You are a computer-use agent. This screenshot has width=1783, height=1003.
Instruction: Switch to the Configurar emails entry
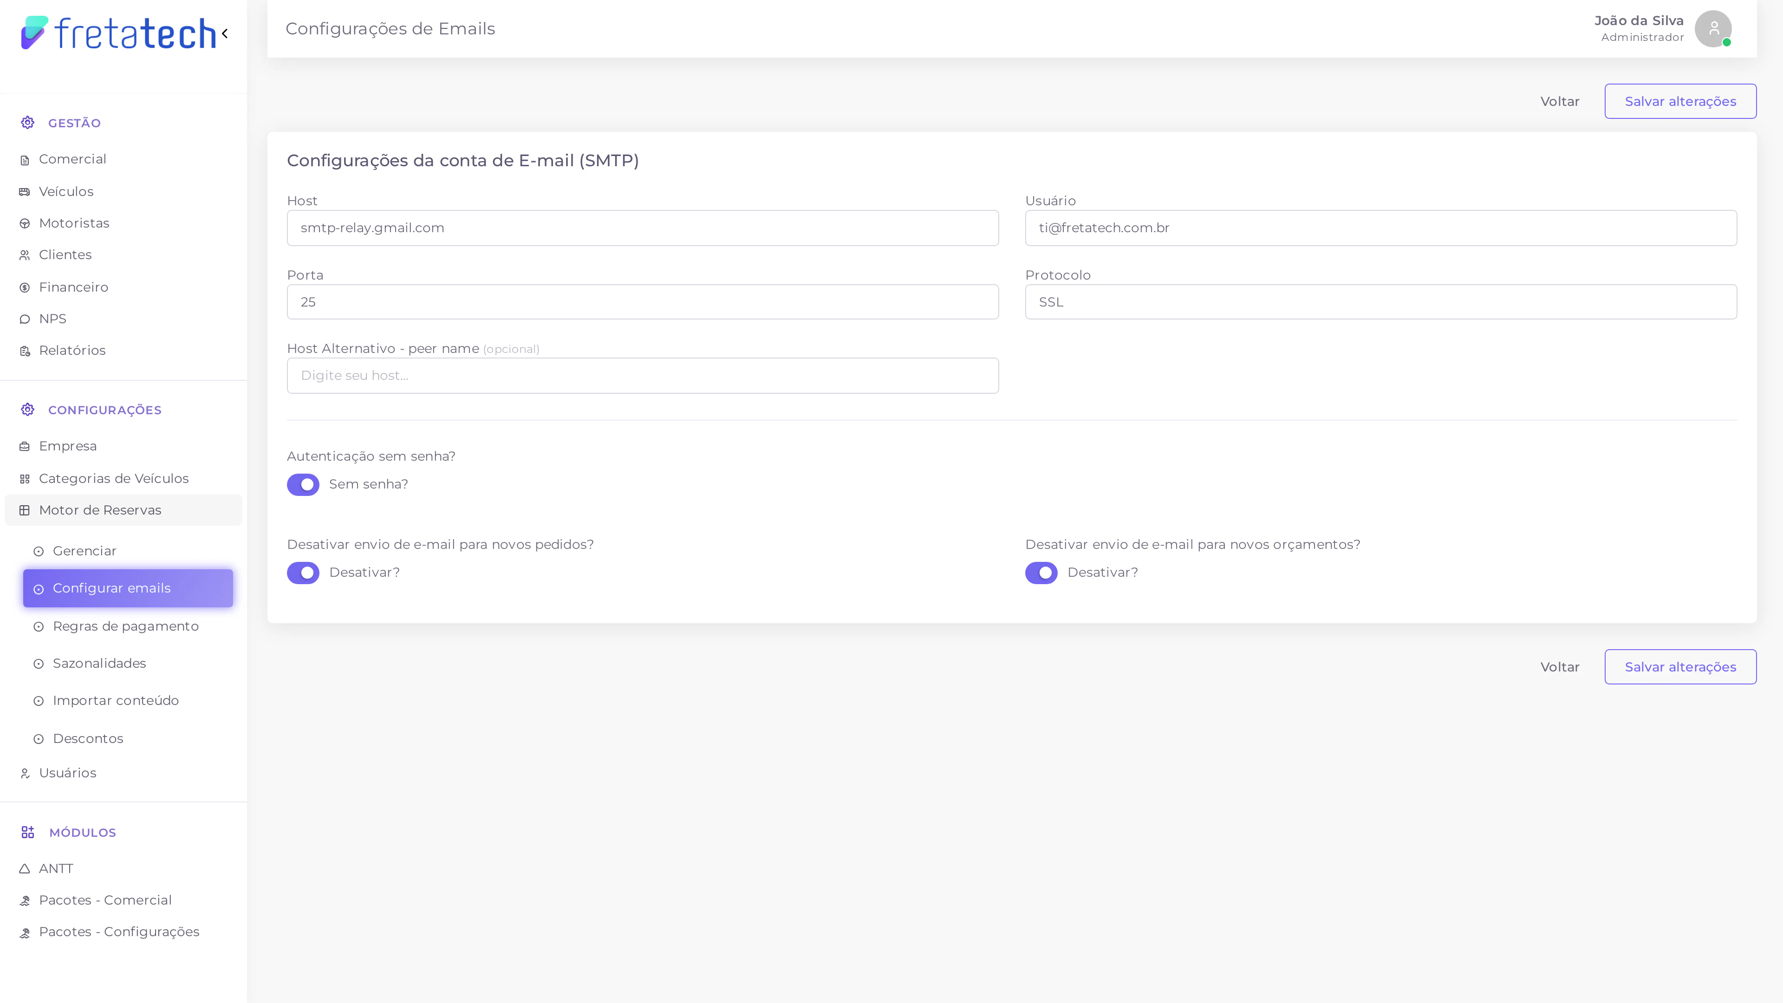click(112, 588)
